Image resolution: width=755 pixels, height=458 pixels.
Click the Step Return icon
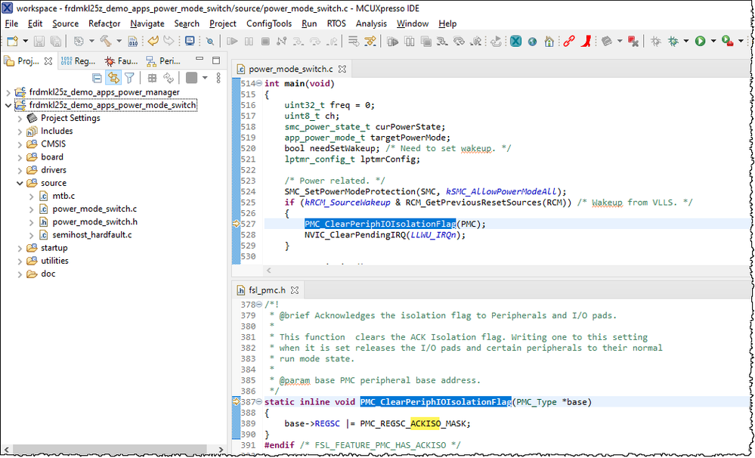tap(332, 42)
